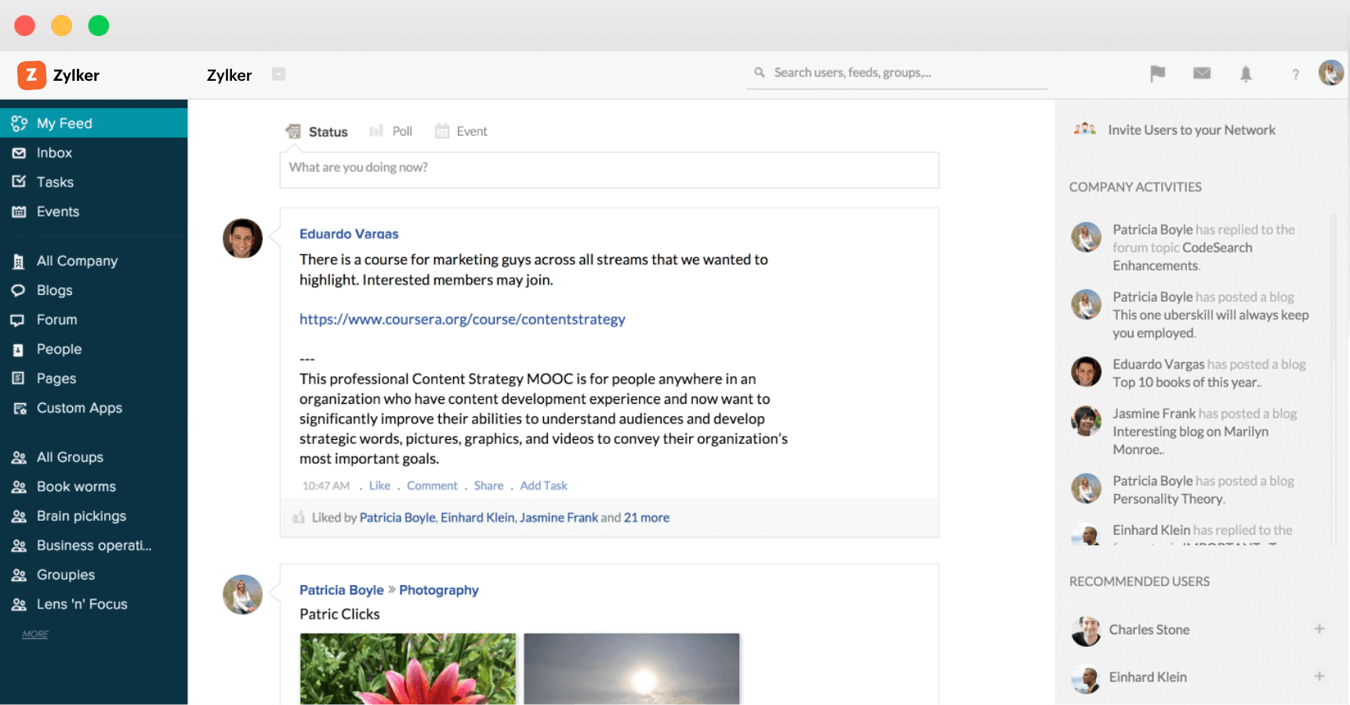Click the Zylker logo icon

click(31, 75)
